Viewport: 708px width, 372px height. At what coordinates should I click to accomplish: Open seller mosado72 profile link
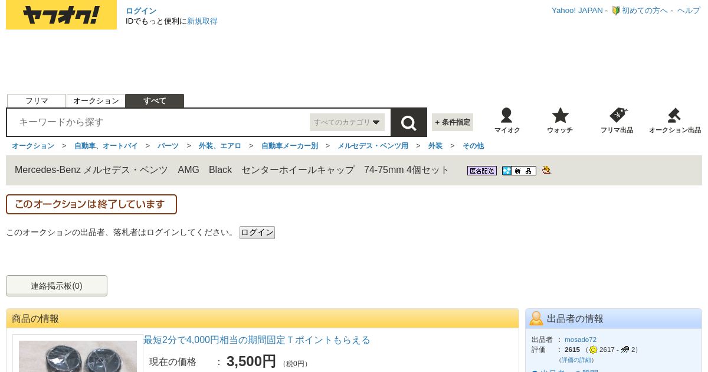point(581,340)
